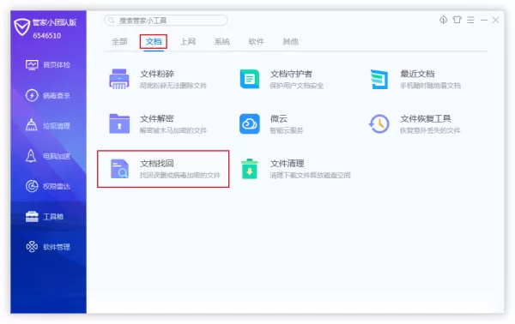Click the 文档找回 title text
This screenshot has height=324, width=515.
[157, 164]
